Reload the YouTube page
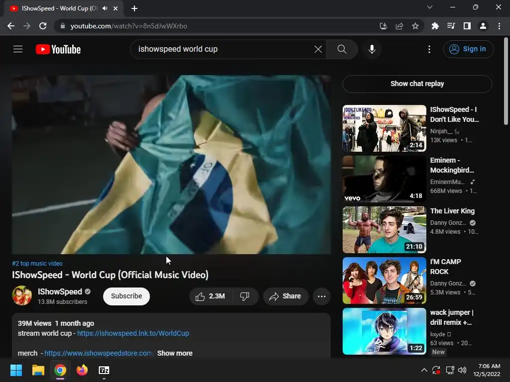510x382 pixels. tap(43, 26)
